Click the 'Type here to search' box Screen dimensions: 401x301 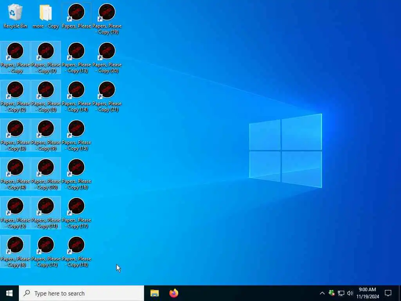81,293
